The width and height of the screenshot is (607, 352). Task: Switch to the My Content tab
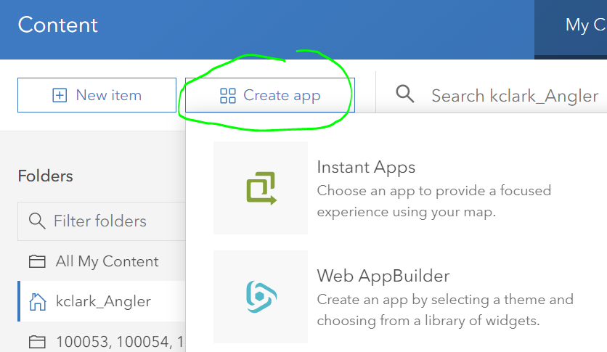[584, 25]
